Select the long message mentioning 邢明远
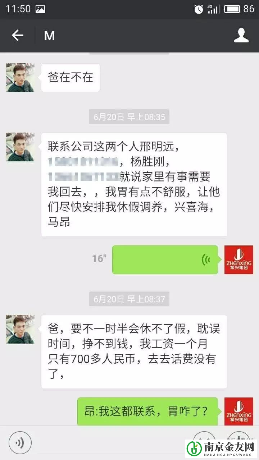The image size is (259, 460). point(134,185)
